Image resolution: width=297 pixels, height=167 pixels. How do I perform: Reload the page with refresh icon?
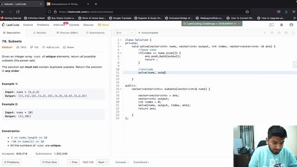click(x=18, y=12)
